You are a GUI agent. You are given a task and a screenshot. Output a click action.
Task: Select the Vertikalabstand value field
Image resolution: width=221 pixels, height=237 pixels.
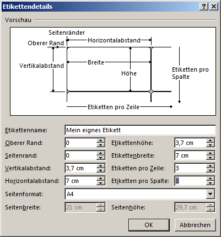[81, 168]
